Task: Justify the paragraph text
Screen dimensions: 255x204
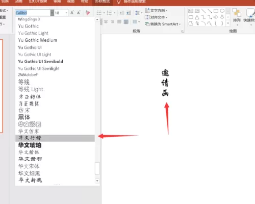Action: [x=119, y=22]
